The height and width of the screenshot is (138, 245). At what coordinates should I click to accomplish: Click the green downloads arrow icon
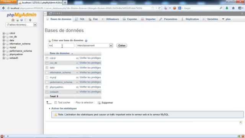(x=227, y=8)
